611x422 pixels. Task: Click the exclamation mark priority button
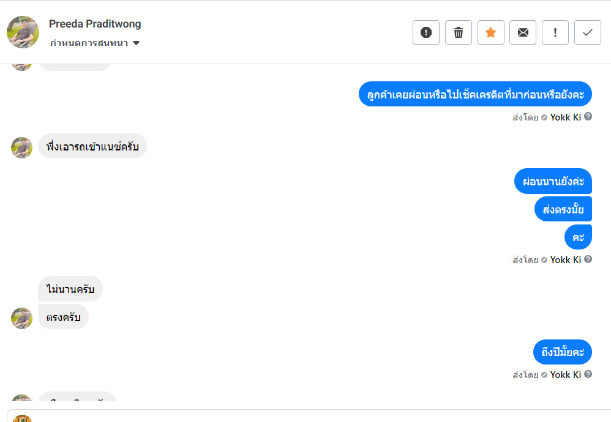[555, 32]
